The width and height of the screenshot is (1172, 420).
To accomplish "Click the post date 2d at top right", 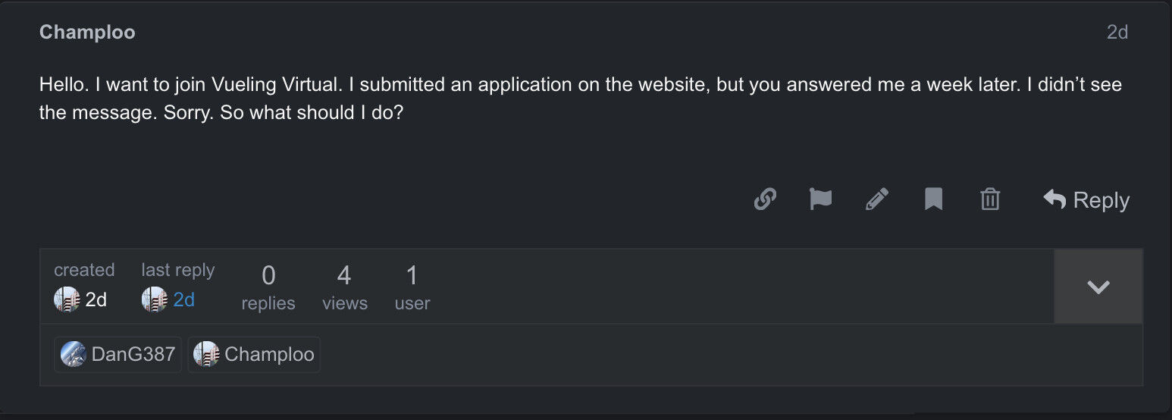I will click(1117, 32).
